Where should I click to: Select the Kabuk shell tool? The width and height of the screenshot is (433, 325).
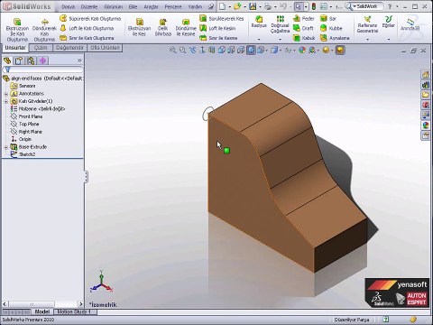tap(304, 38)
